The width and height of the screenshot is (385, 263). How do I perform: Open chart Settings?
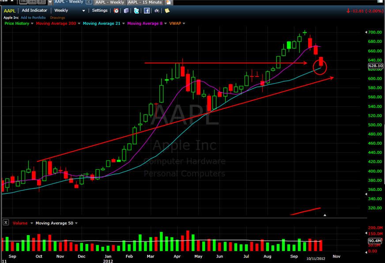(x=100, y=10)
